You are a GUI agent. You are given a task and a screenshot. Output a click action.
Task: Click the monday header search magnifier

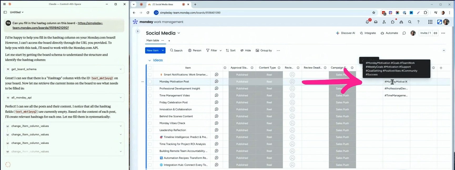pyautogui.click(x=410, y=22)
